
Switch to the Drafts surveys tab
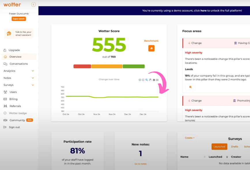[x=234, y=147]
